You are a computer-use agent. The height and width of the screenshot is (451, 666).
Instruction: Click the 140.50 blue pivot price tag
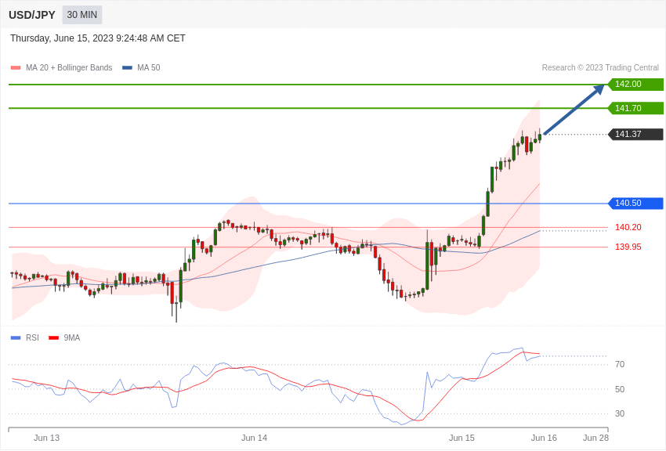point(635,204)
